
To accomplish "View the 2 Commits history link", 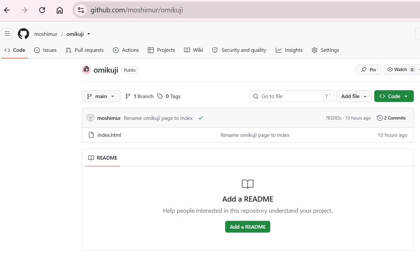I will (391, 118).
